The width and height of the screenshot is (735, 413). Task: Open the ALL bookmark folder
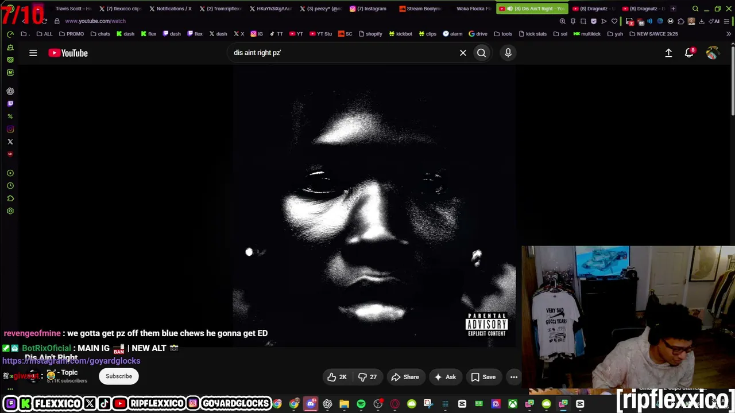pyautogui.click(x=44, y=34)
